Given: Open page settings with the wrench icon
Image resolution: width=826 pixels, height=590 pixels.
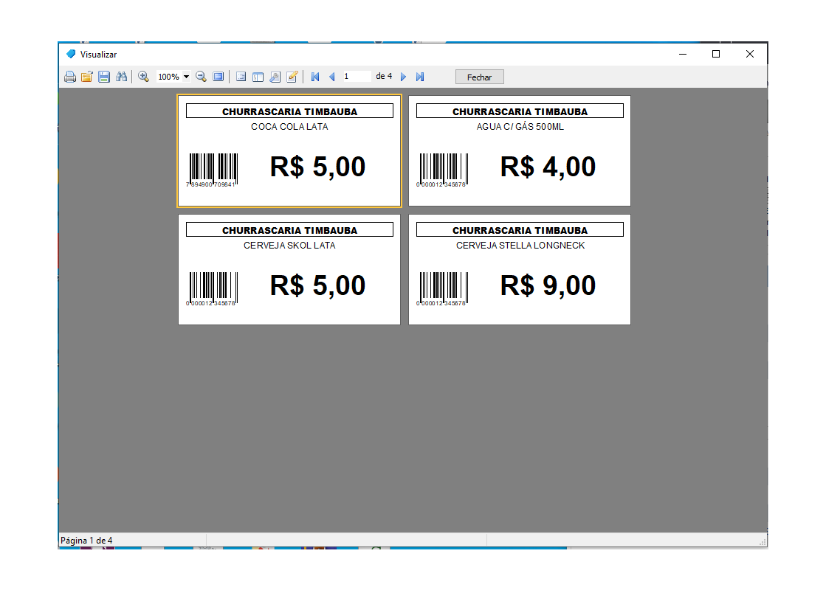Looking at the screenshot, I should 275,77.
